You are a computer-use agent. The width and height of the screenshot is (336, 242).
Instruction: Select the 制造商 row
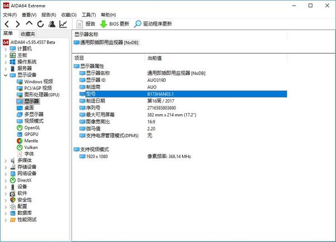click(183, 87)
